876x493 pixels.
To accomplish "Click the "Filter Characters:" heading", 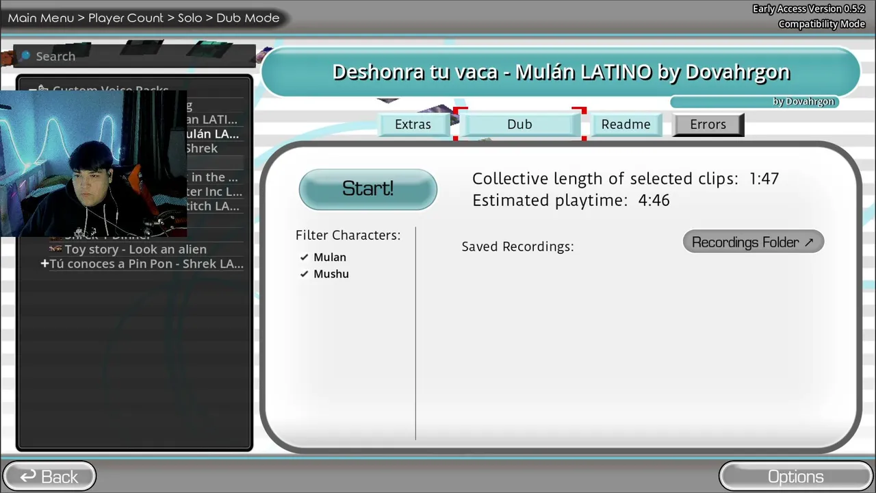I will point(348,236).
